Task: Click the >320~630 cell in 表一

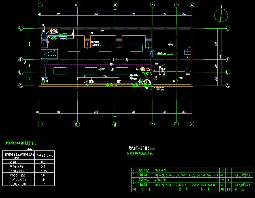Action: tap(18, 166)
